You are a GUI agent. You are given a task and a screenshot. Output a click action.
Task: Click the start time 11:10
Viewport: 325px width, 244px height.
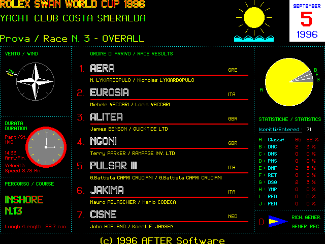coord(9,142)
